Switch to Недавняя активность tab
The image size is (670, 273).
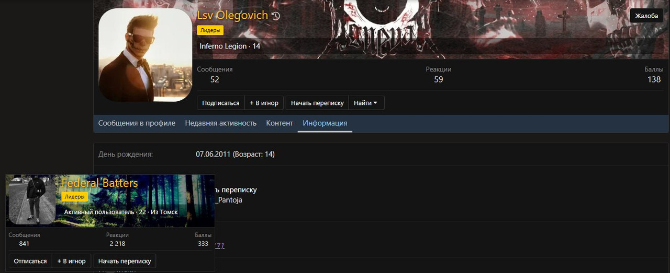[221, 123]
